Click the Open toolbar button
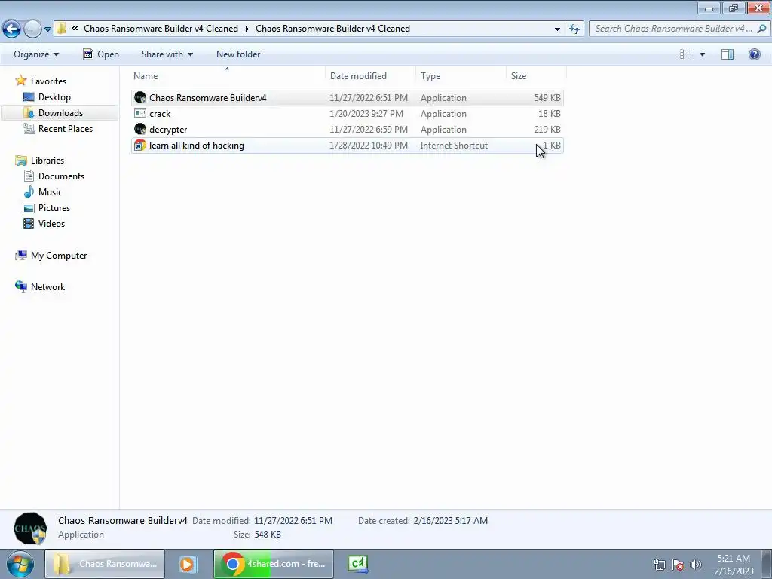 pos(101,54)
